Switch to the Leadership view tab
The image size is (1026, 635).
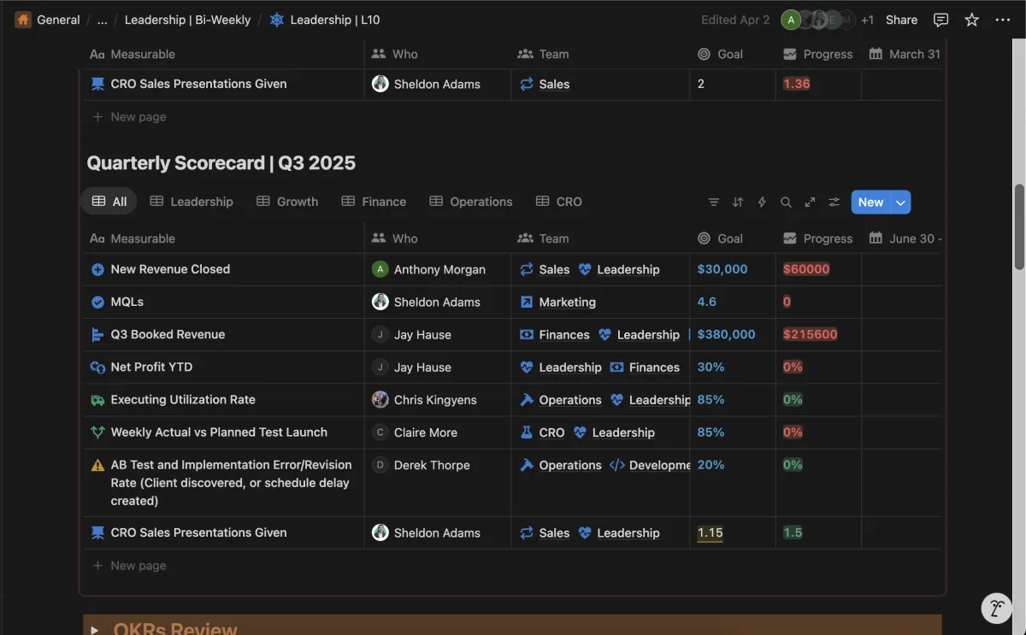click(192, 202)
